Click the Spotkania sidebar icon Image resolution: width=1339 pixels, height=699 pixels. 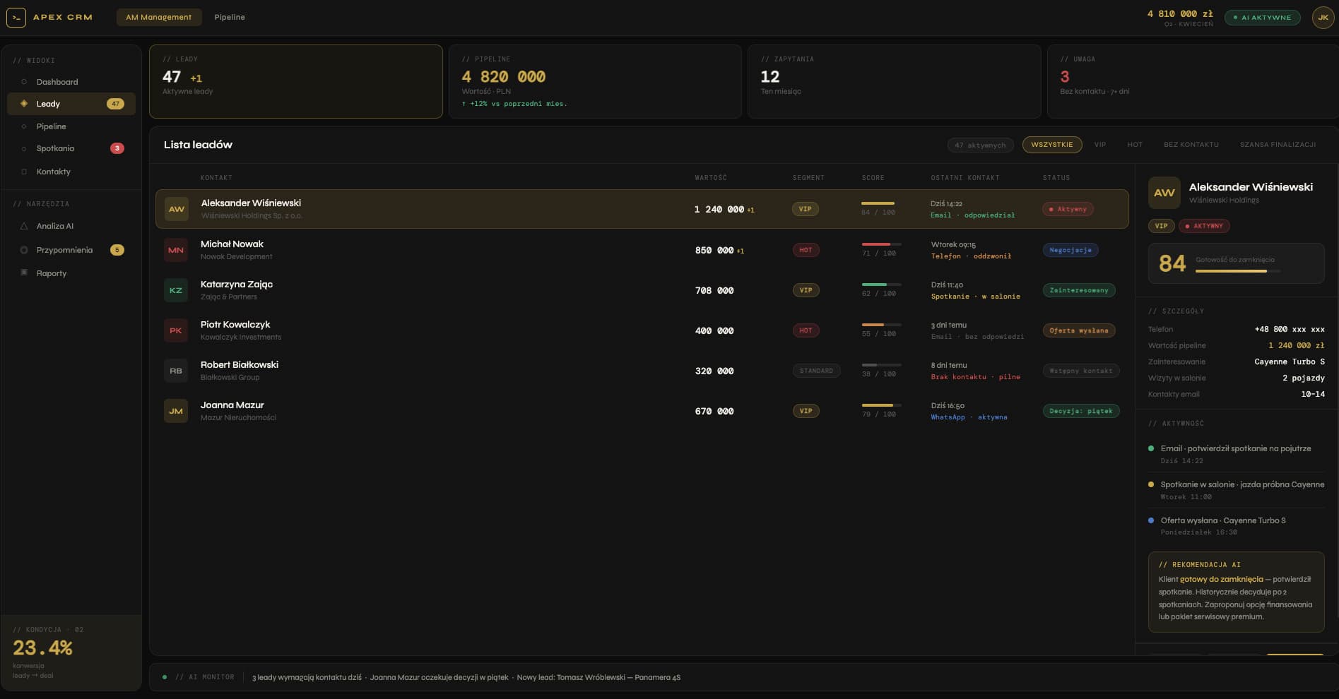(24, 148)
